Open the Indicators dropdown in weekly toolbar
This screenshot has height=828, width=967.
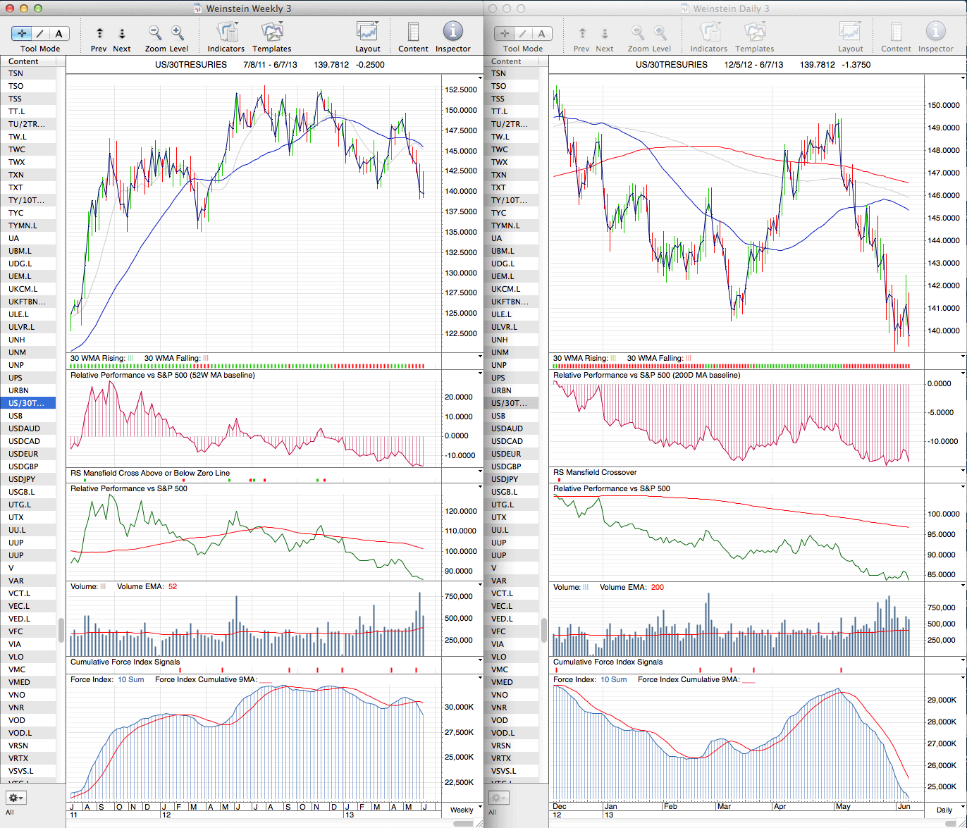pos(226,32)
